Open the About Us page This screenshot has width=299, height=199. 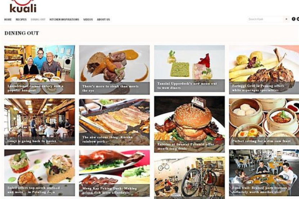[x=103, y=19]
